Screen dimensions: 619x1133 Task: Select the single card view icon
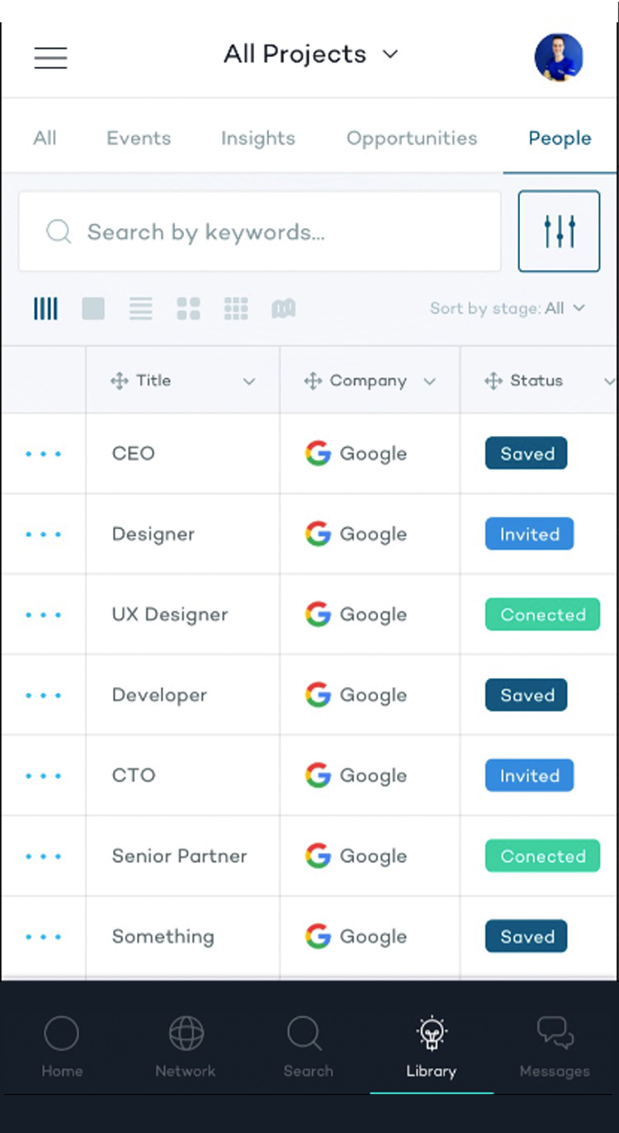pos(93,310)
